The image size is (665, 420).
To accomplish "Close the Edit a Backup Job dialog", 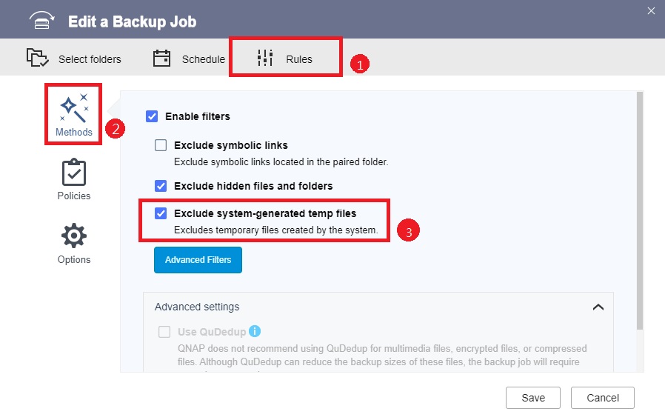I will tap(651, 11).
